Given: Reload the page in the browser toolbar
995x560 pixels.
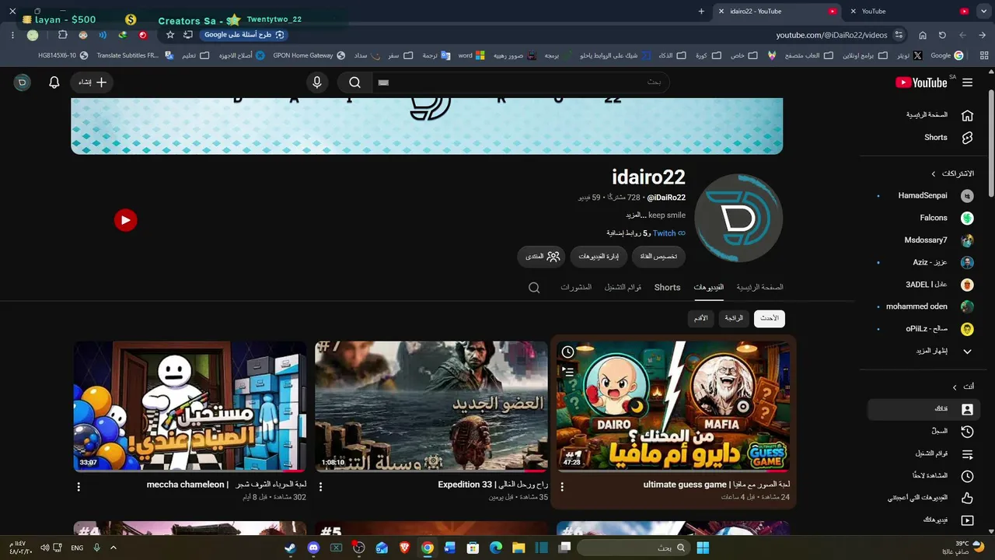Looking at the screenshot, I should pos(942,35).
